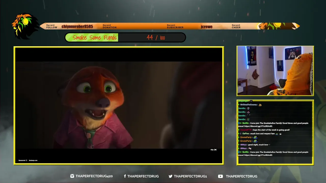Image resolution: width=326 pixels, height=183 pixels.
Task: Open the fandango.com sponsor link
Action: (x=33, y=160)
